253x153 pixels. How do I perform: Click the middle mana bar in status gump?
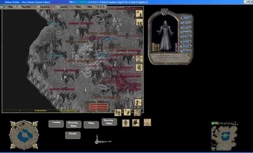(98, 107)
